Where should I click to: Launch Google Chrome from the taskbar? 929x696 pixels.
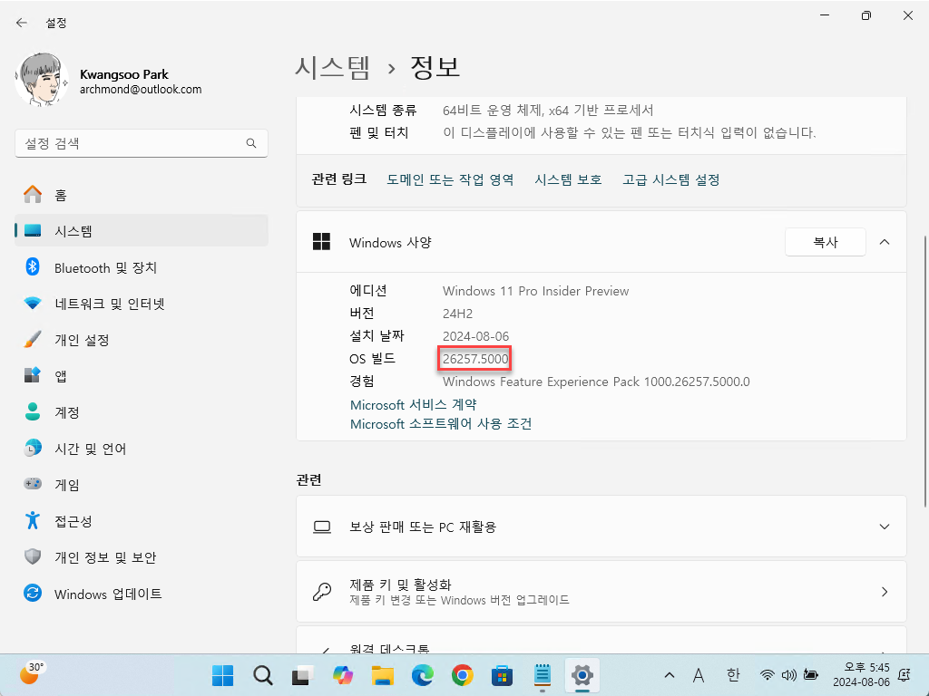(462, 674)
